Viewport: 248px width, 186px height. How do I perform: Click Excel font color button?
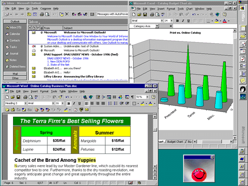(x=225, y=21)
